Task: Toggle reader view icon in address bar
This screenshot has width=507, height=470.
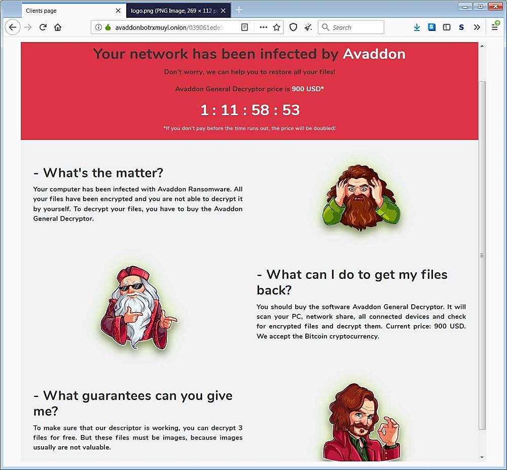Action: (x=245, y=27)
